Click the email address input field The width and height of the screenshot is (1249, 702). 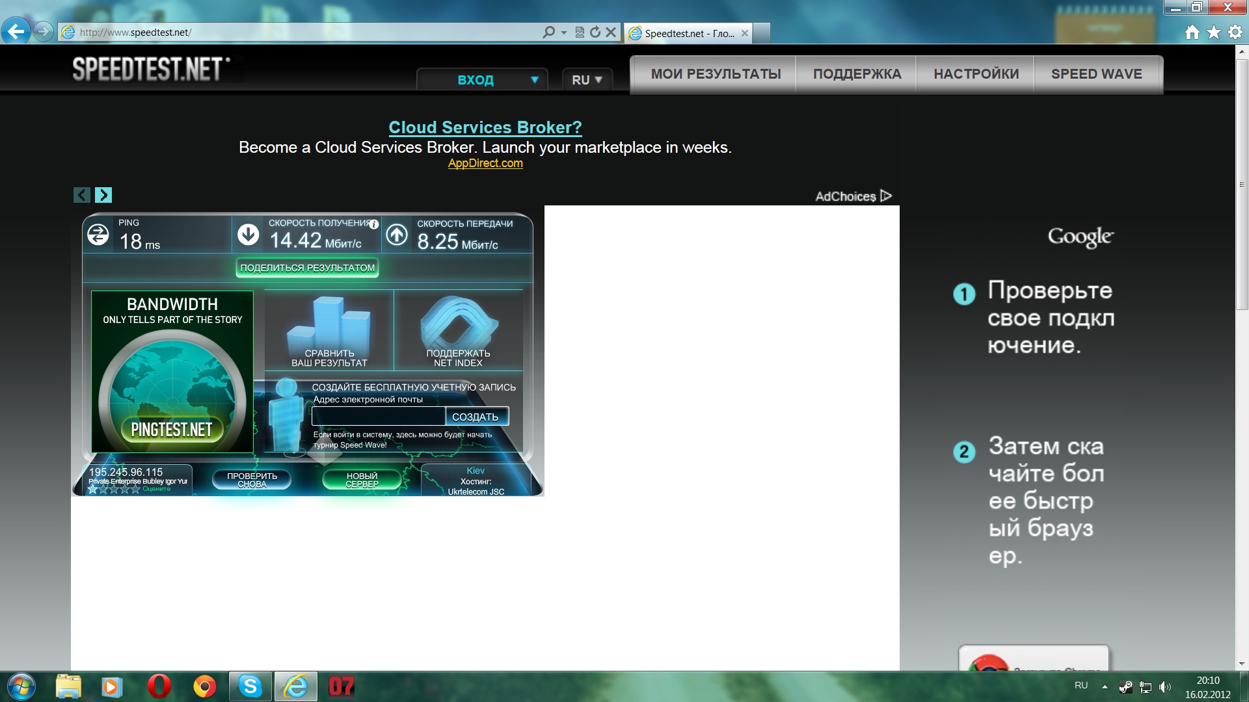(x=379, y=416)
